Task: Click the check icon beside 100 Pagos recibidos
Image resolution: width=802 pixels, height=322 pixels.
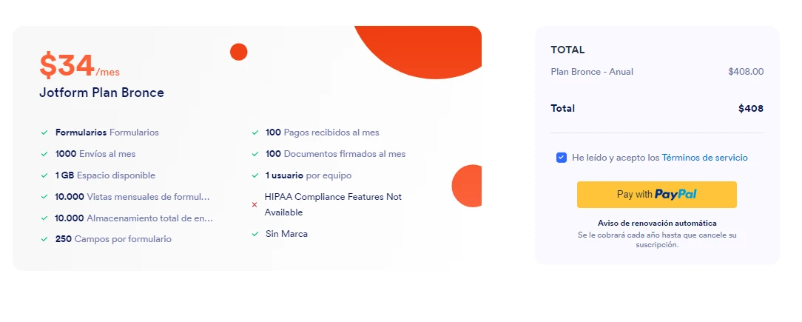Action: (255, 133)
